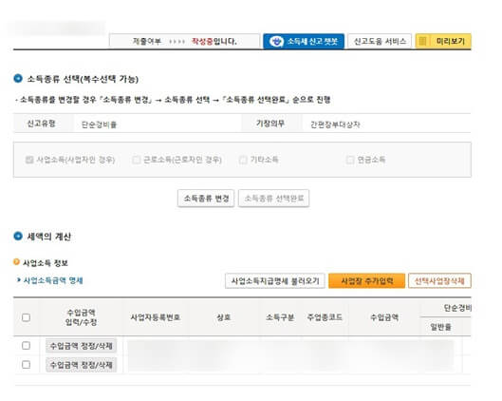Click the 미리보기 preview button

443,42
